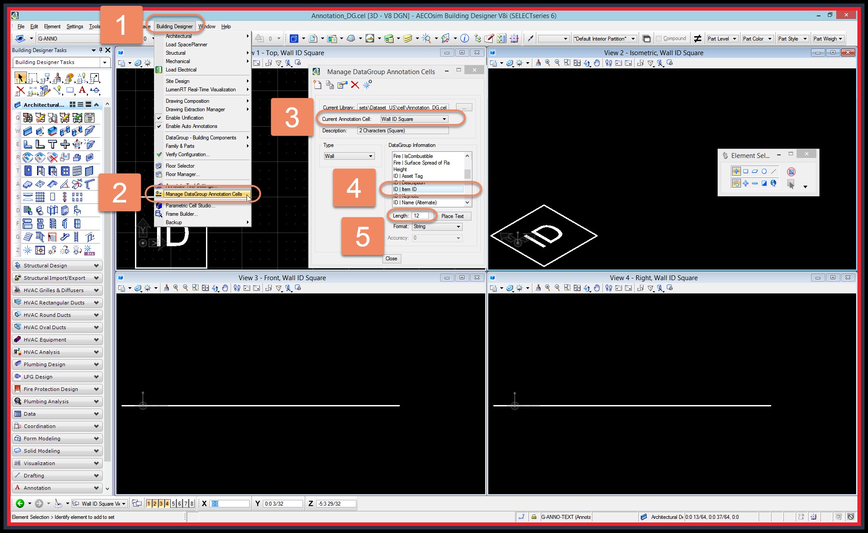Click the Create New annotation cell icon

[318, 85]
